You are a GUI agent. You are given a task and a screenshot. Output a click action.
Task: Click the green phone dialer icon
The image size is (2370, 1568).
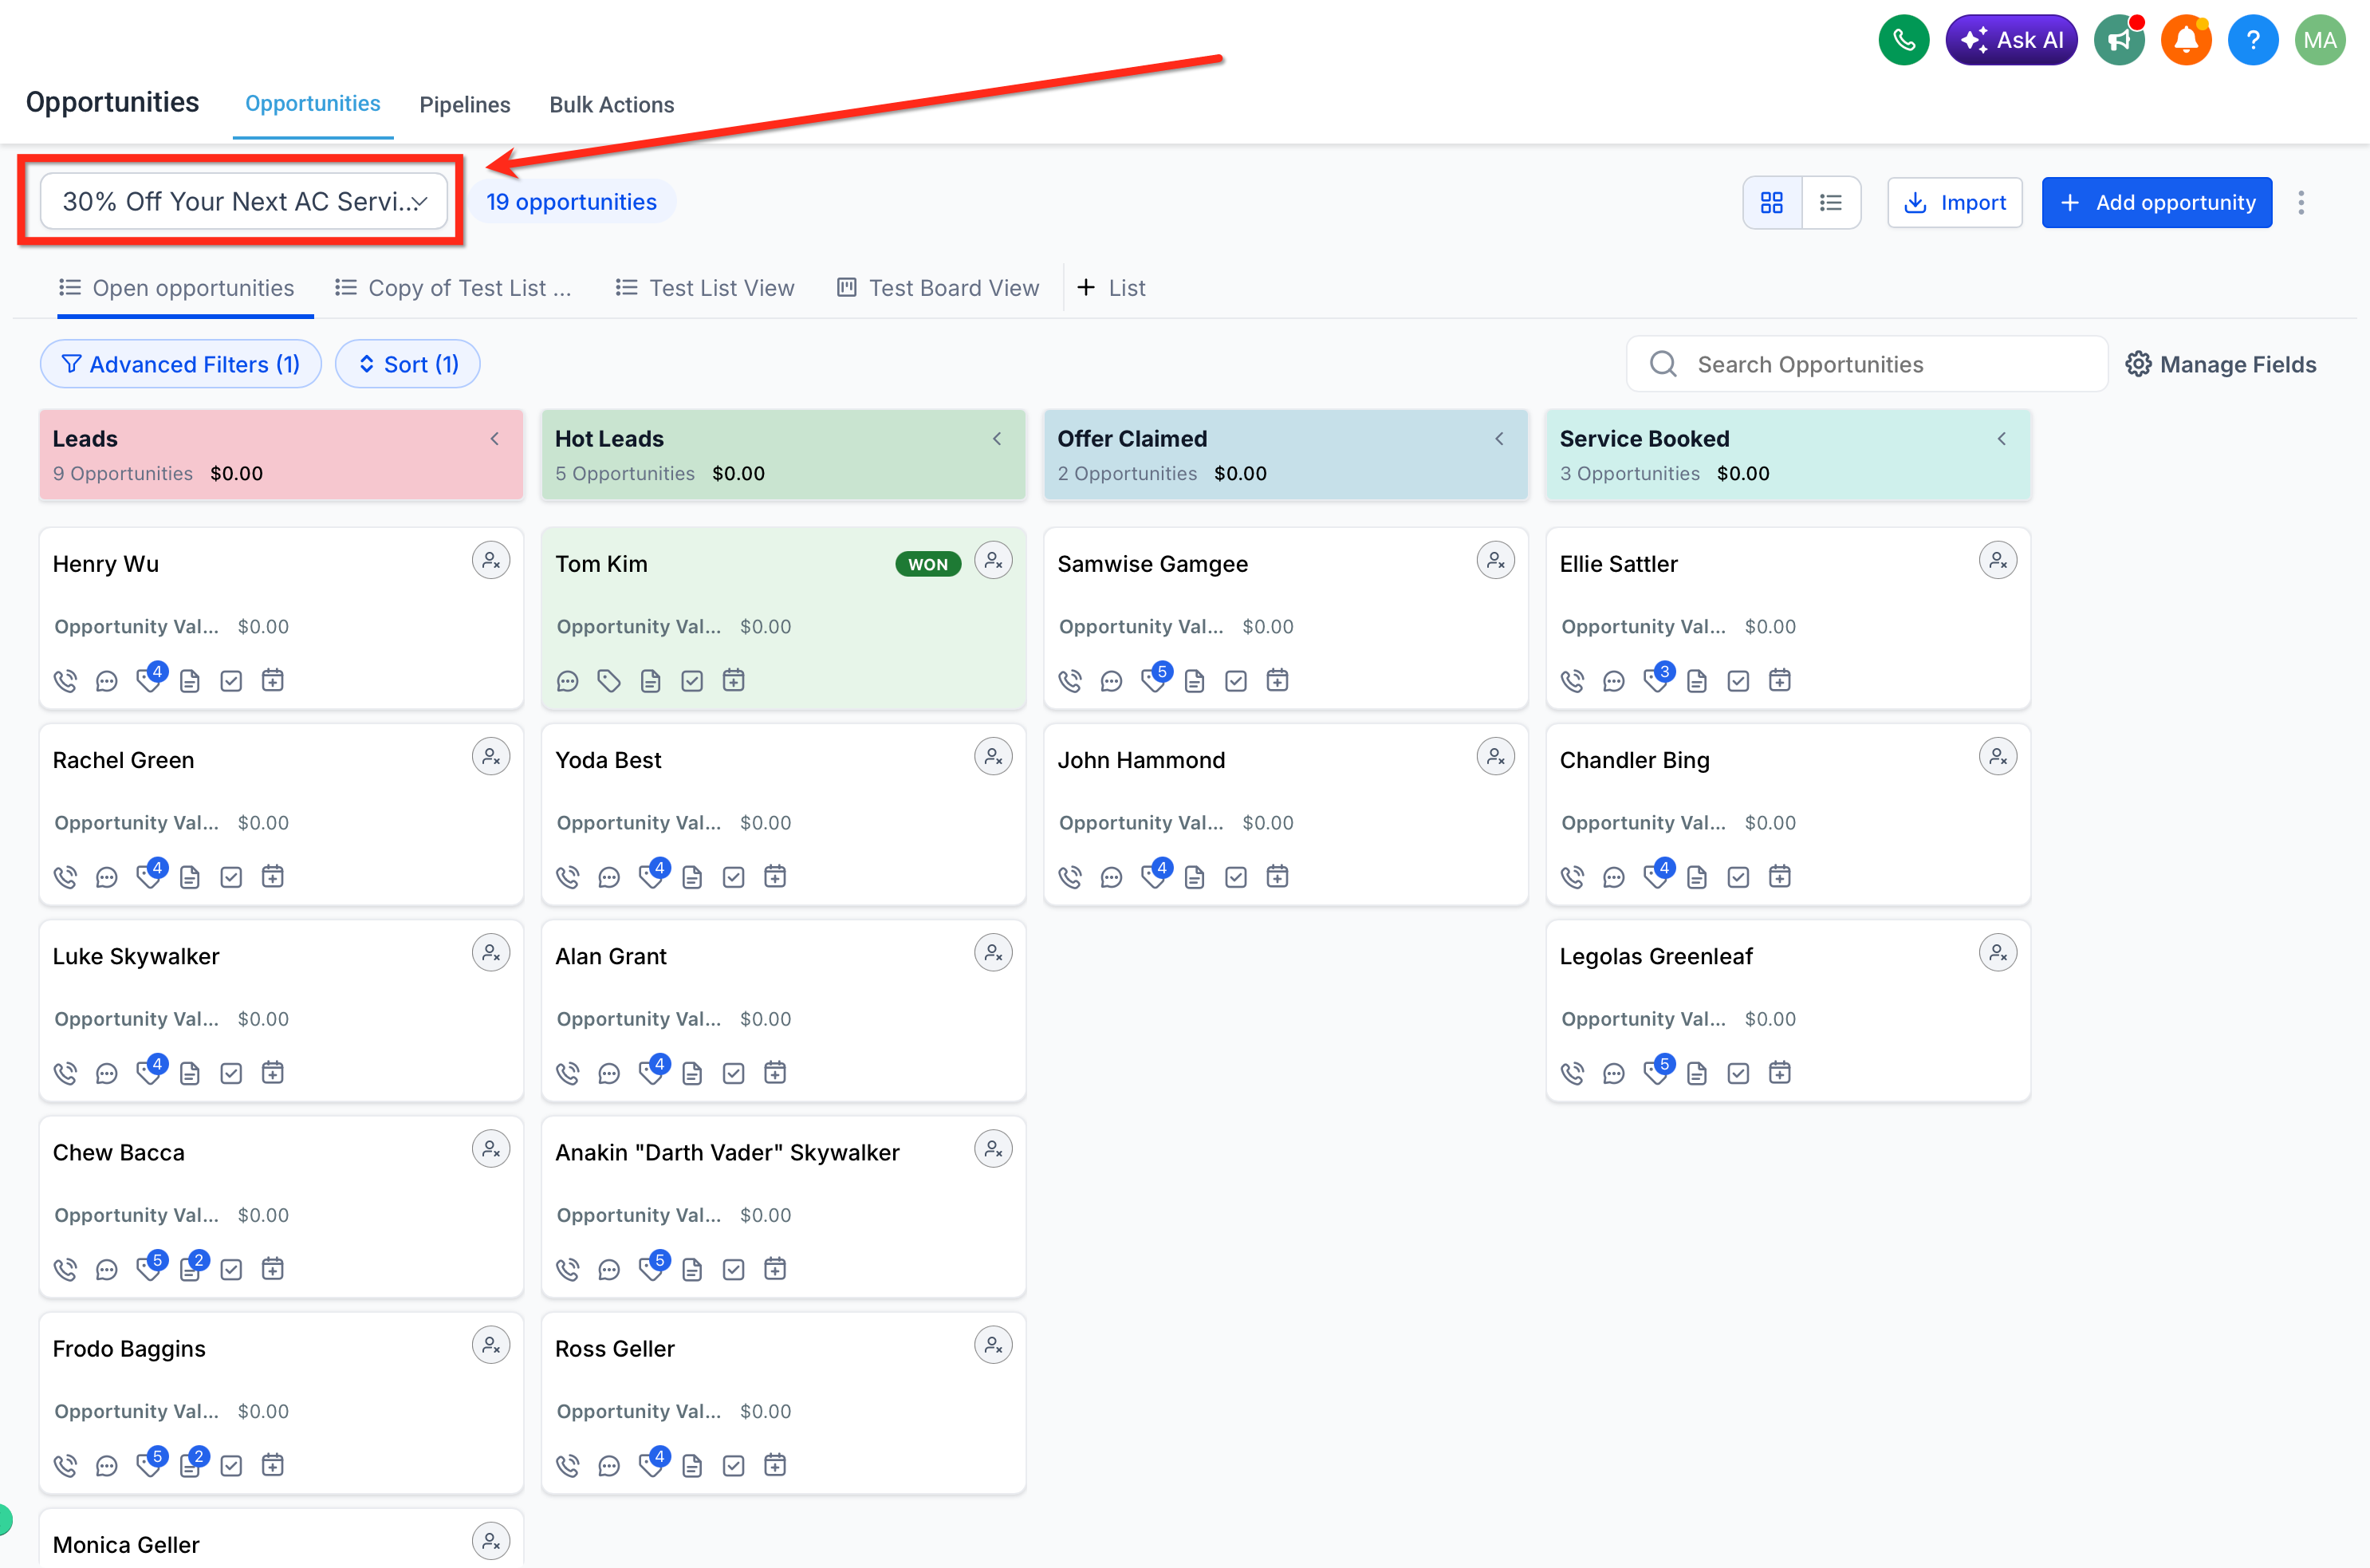[1903, 40]
